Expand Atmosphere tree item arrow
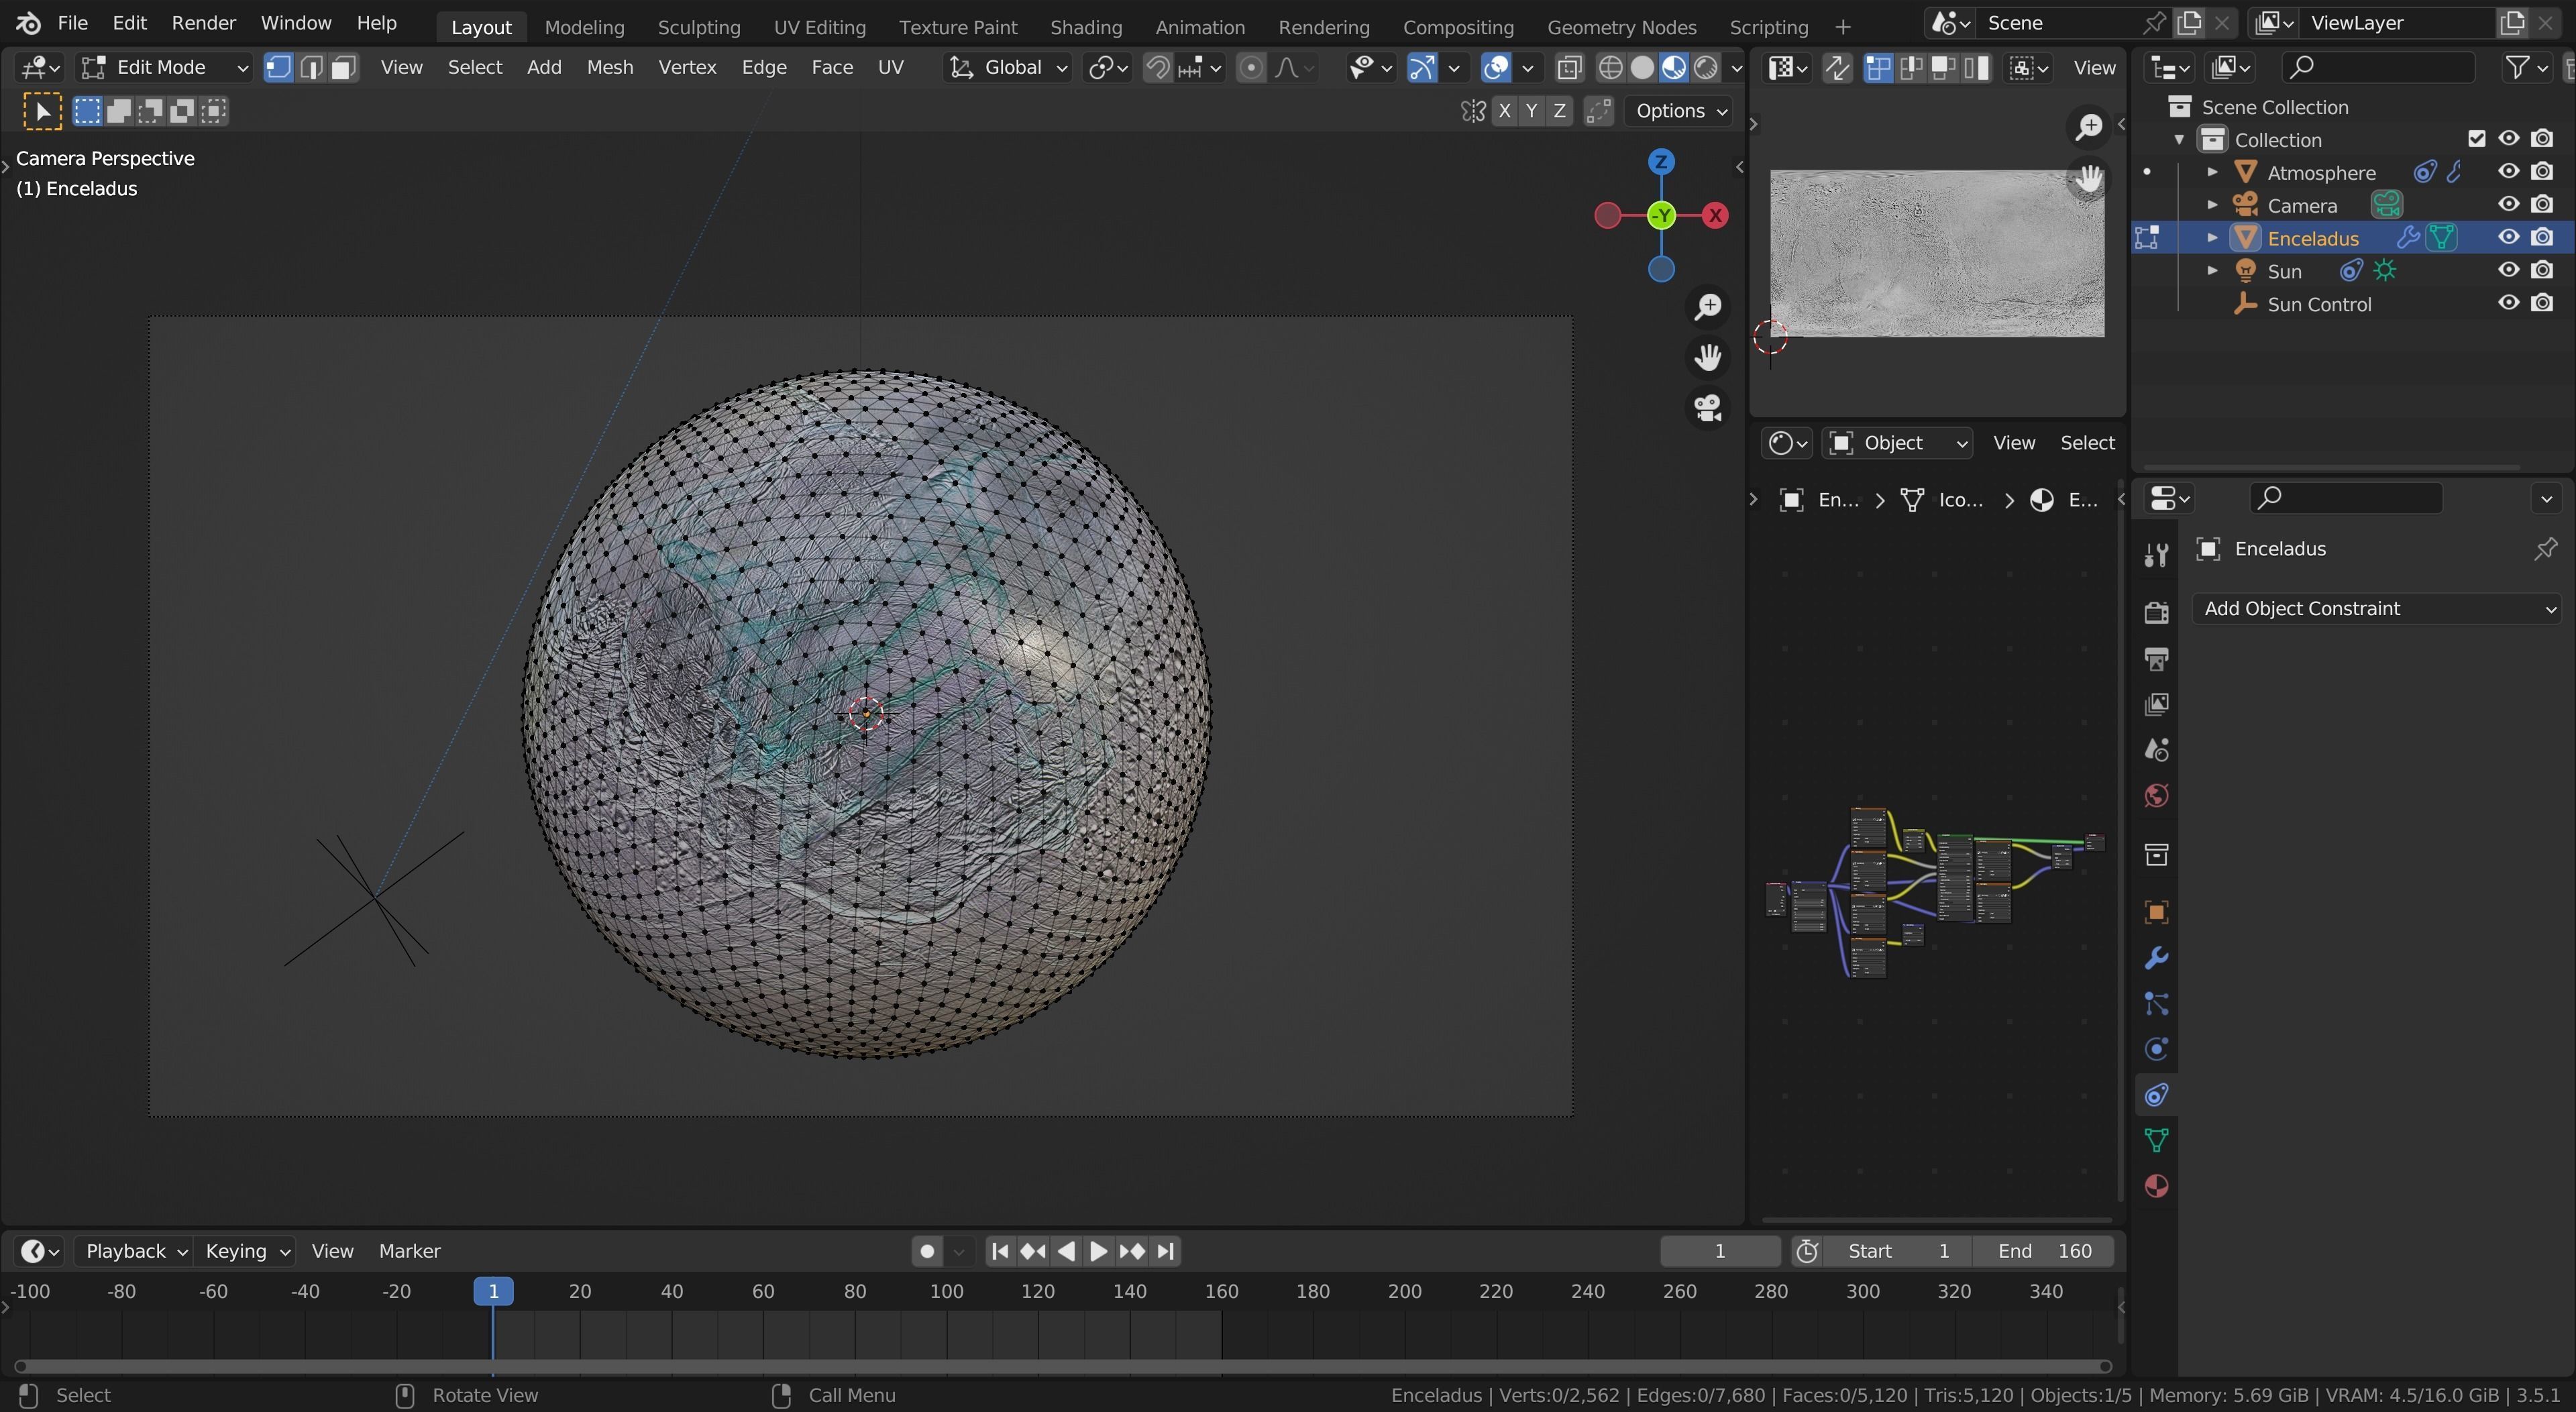 pyautogui.click(x=2212, y=172)
